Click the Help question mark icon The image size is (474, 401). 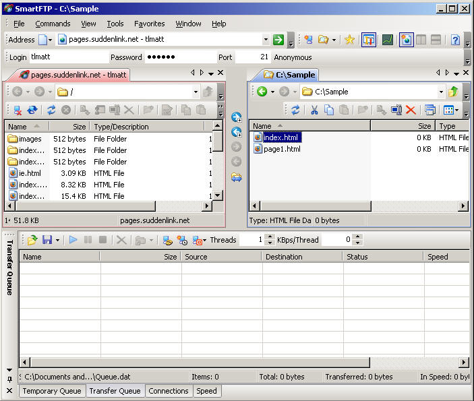[455, 40]
